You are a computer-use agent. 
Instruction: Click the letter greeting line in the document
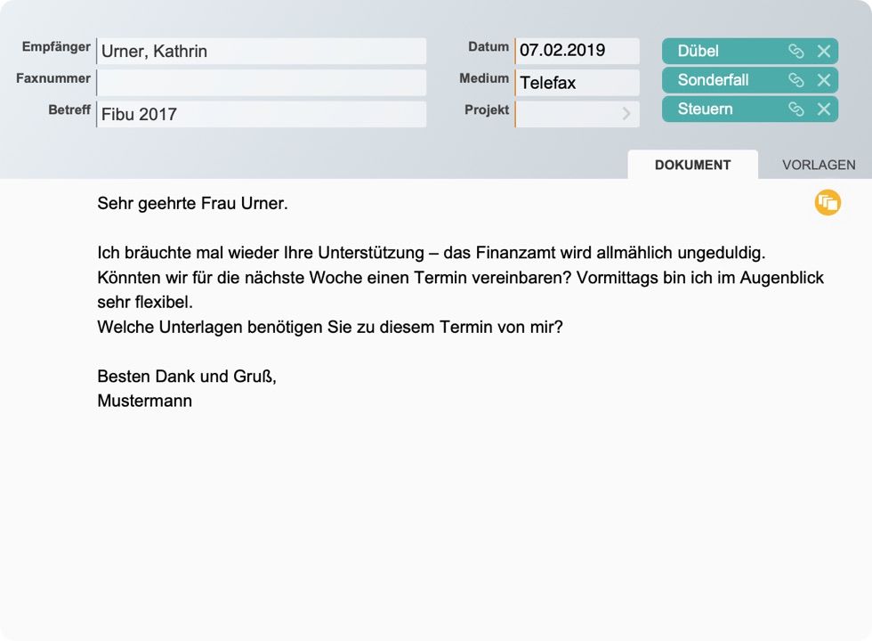pos(193,204)
